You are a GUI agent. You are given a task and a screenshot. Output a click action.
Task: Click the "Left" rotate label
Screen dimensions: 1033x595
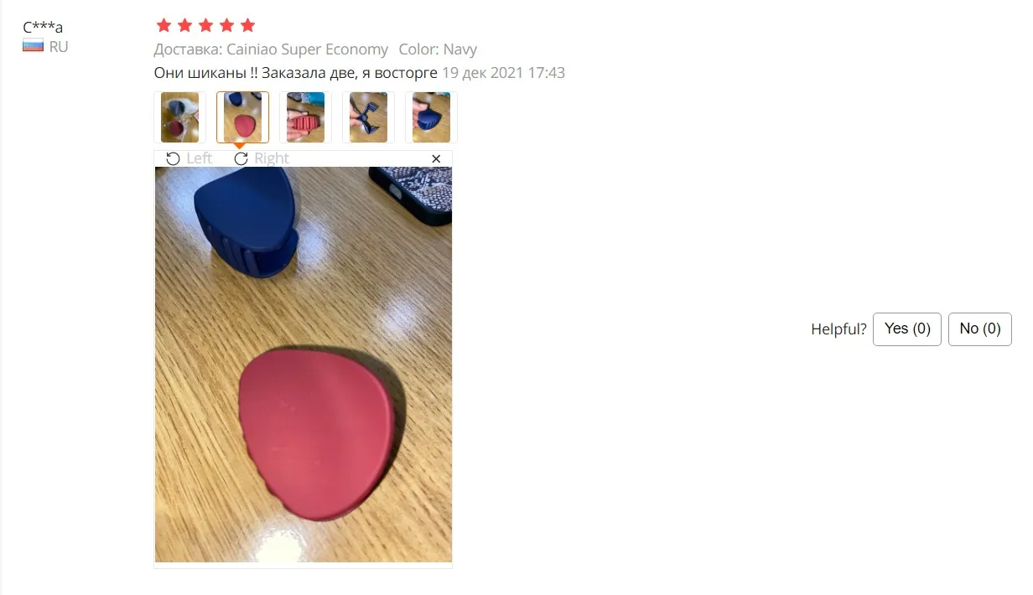[200, 158]
